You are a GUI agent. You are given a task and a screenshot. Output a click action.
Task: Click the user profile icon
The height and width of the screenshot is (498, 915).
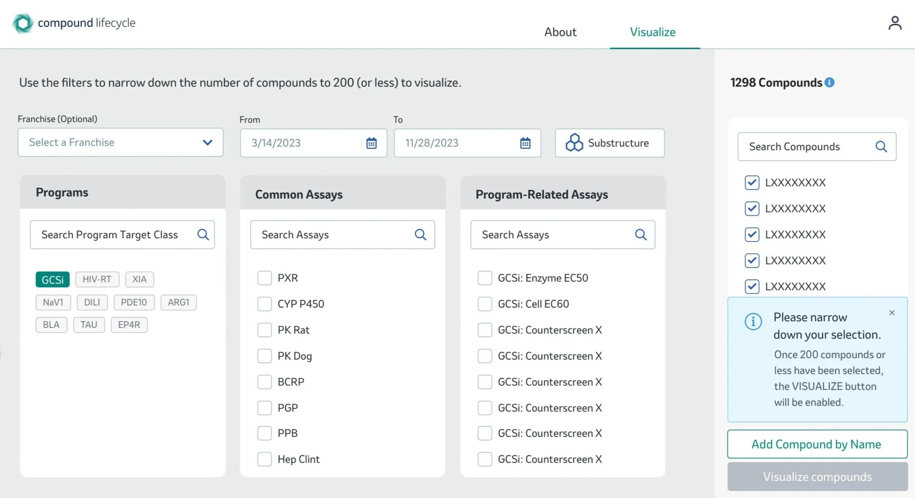click(895, 23)
